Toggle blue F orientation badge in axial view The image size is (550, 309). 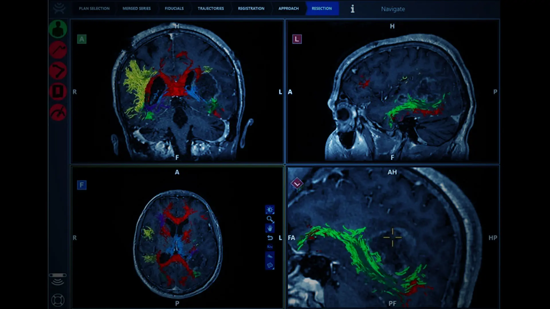click(x=82, y=185)
